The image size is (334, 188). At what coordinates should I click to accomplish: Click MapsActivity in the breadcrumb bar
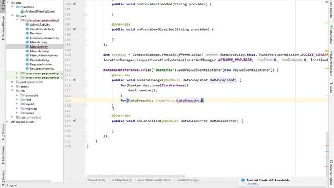point(96,180)
